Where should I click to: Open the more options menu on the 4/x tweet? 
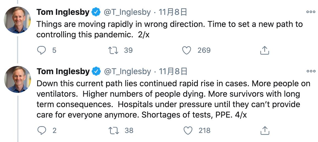point(311,71)
